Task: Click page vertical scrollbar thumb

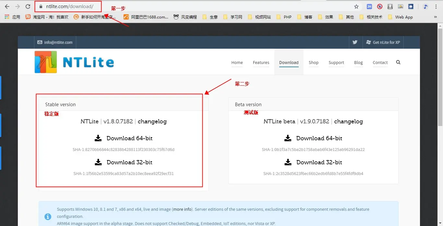Action: [x=440, y=78]
